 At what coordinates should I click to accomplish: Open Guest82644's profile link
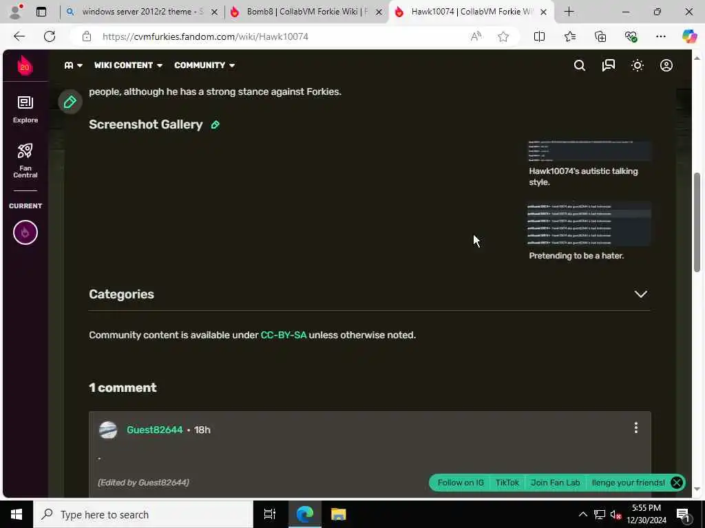[155, 430]
